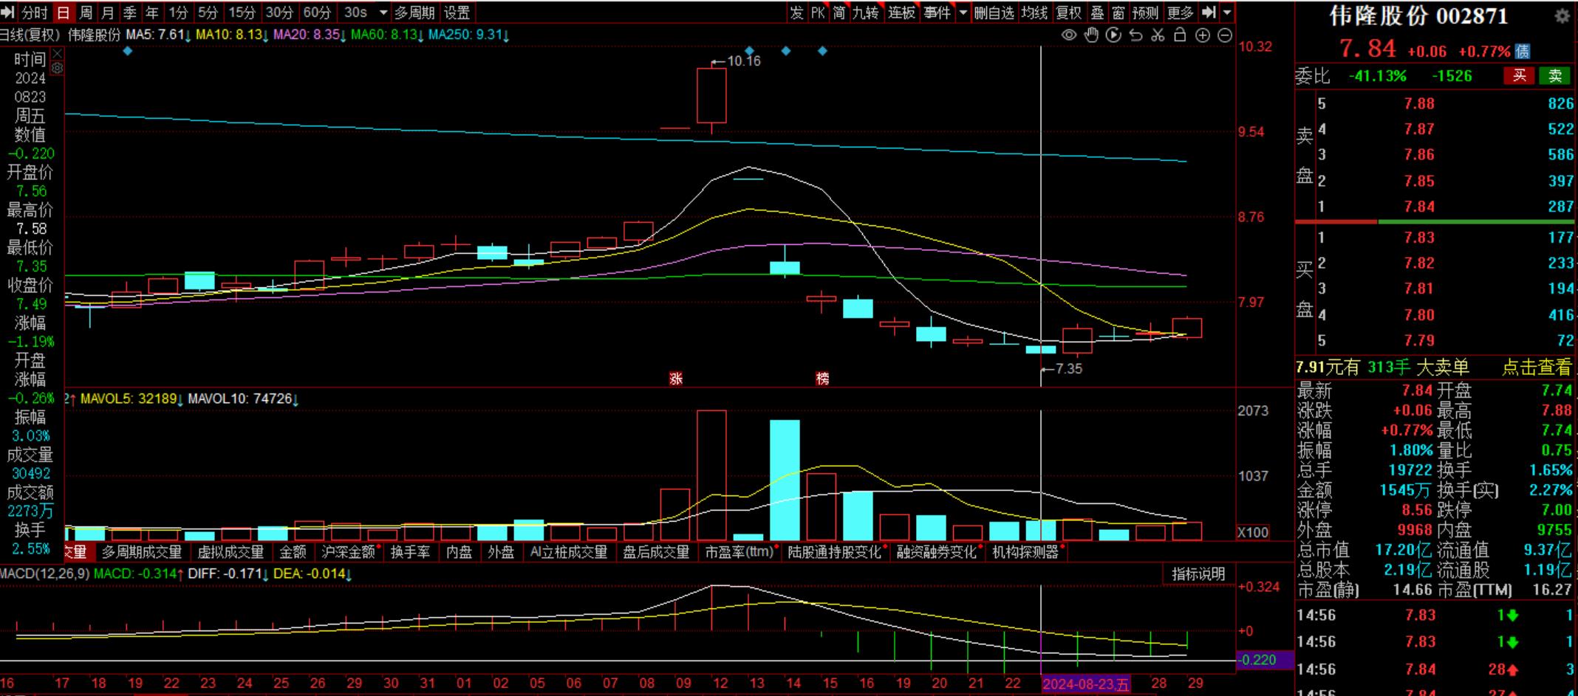This screenshot has width=1578, height=696.
Task: Expand the dropdown arrow at toolbar end
Action: click(x=1227, y=13)
